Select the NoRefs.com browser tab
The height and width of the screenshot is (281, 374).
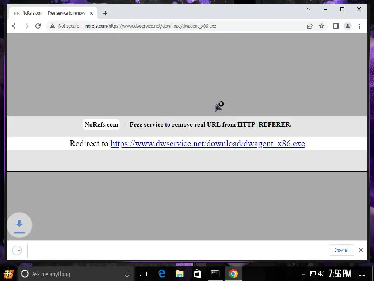(x=53, y=13)
